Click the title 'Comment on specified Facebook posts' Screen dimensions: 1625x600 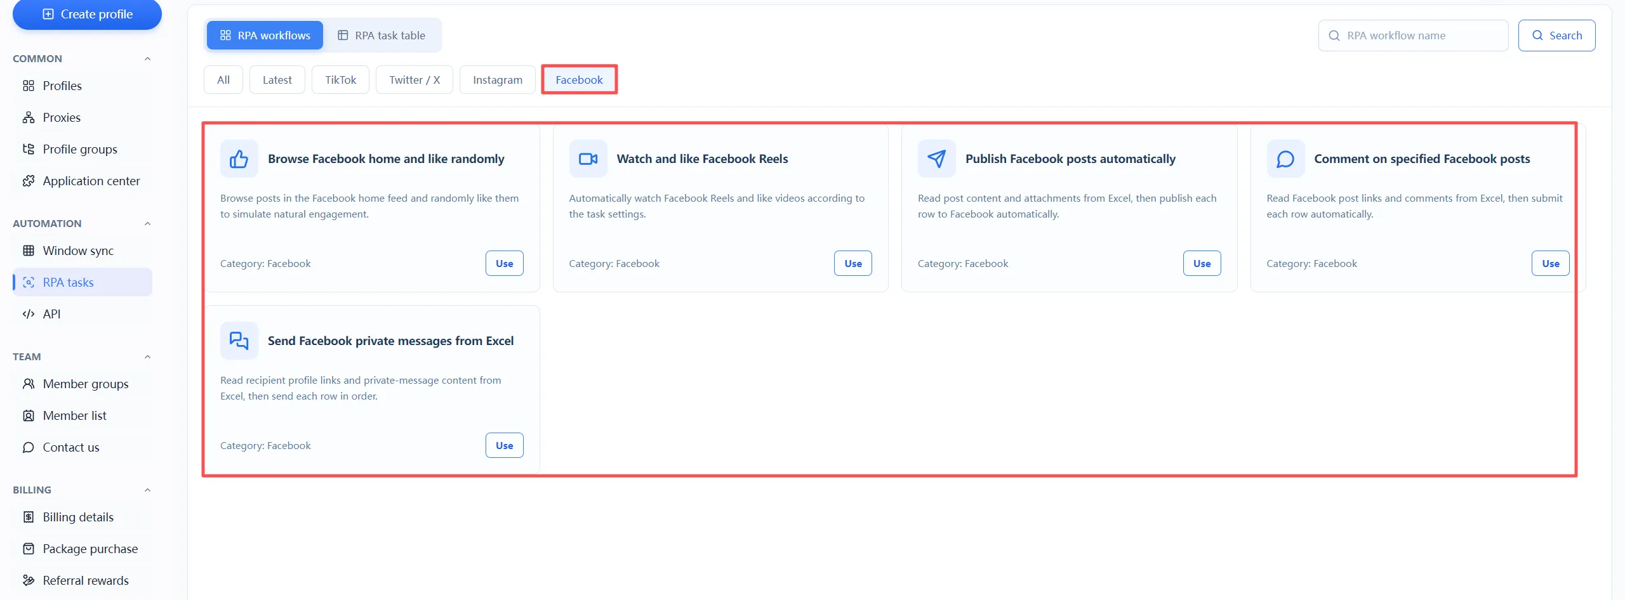coord(1422,159)
